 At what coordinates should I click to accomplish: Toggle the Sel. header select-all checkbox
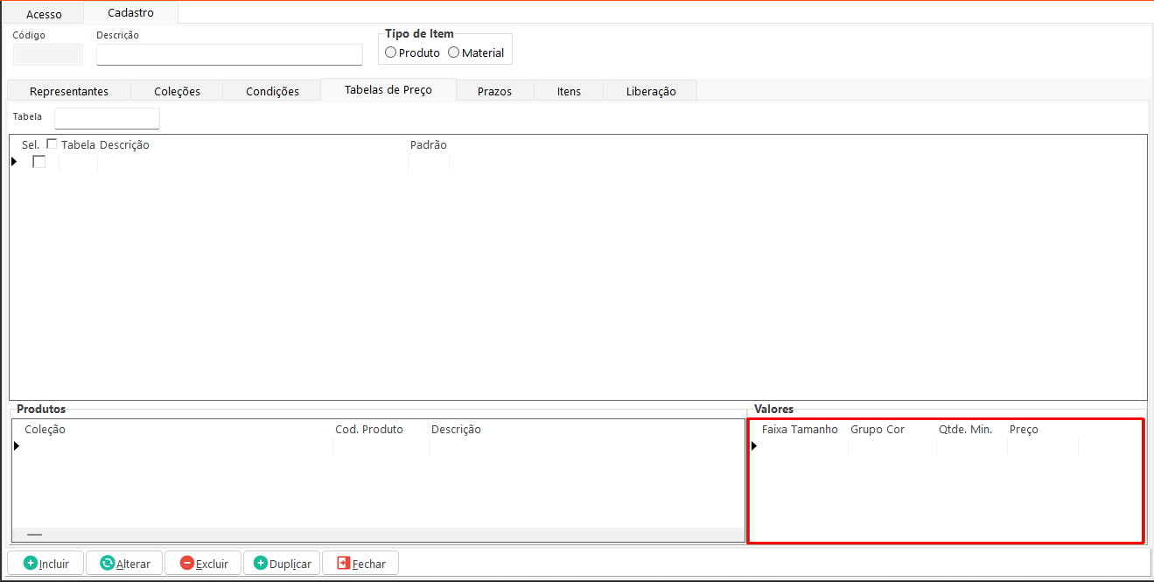tap(52, 144)
